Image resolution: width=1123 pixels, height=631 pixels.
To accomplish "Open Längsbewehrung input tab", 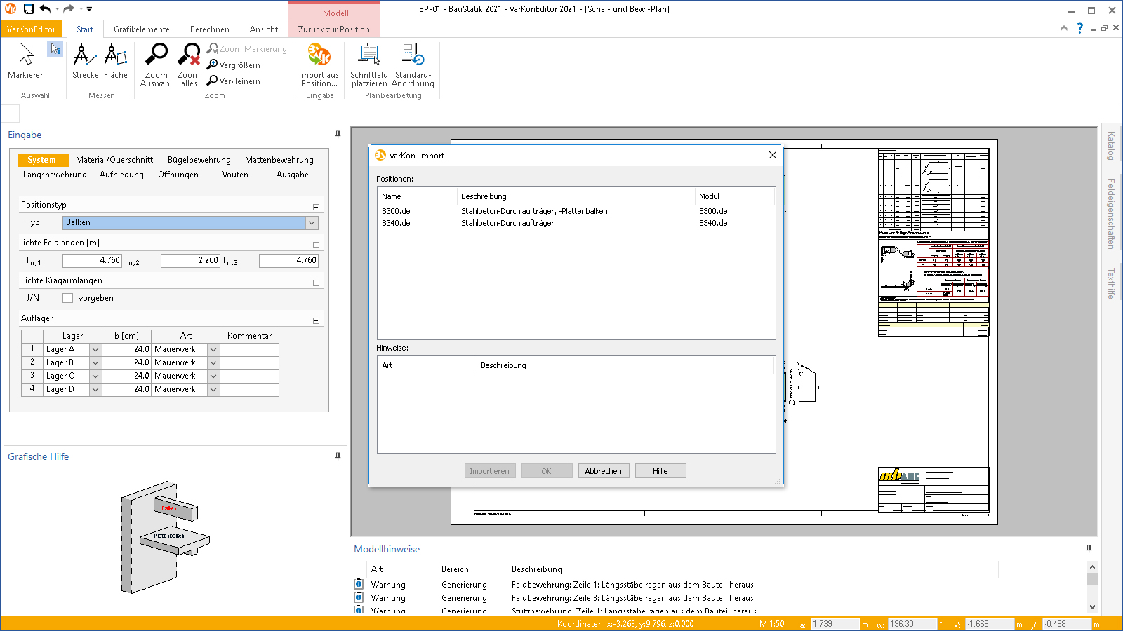I will (x=55, y=175).
